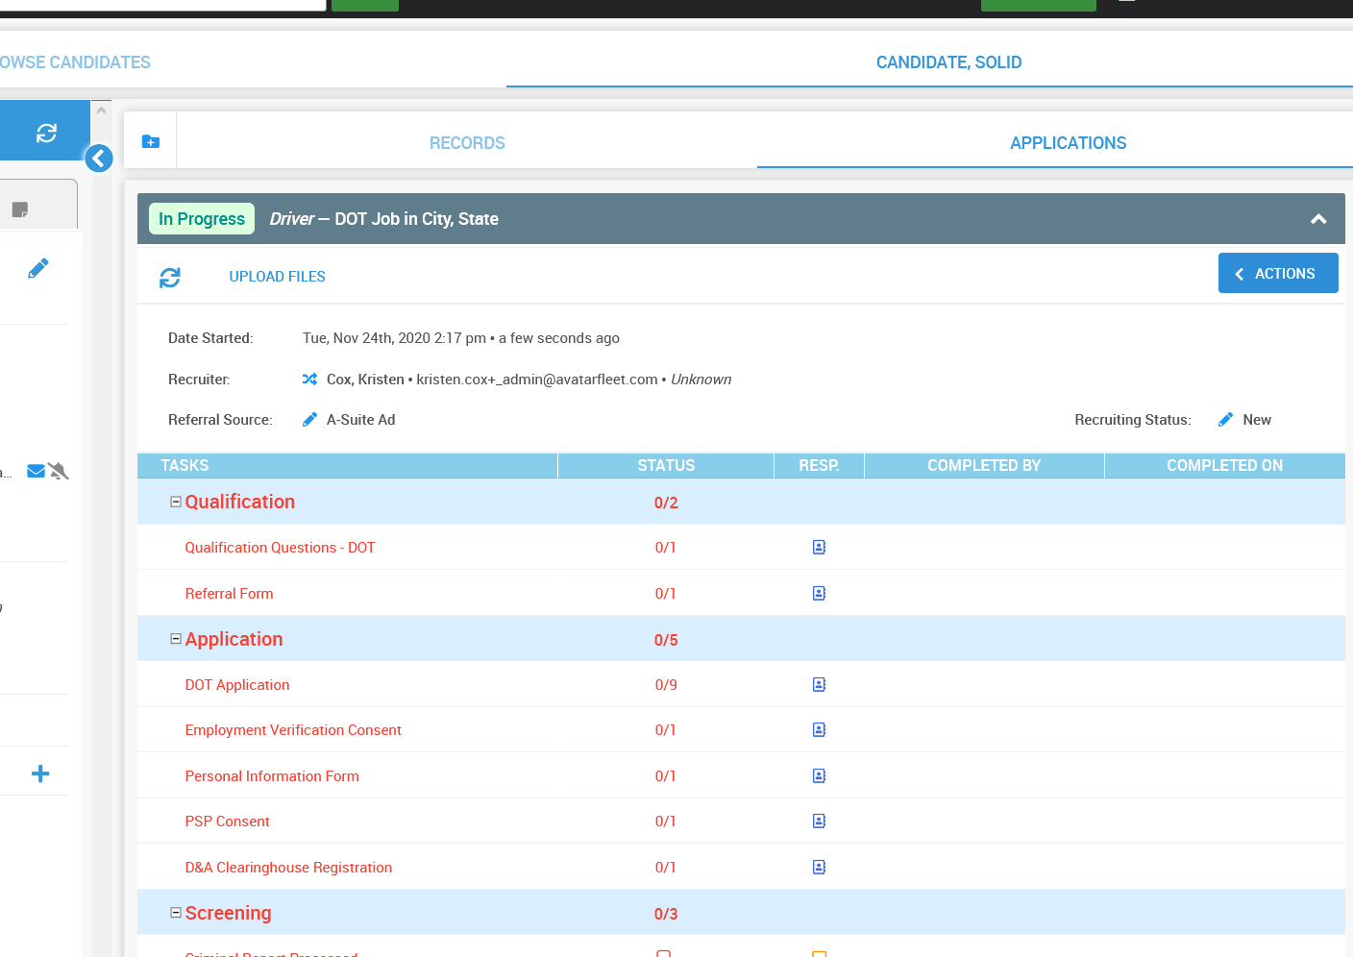Click the sidebar plus add icon
The height and width of the screenshot is (957, 1353).
click(x=40, y=773)
